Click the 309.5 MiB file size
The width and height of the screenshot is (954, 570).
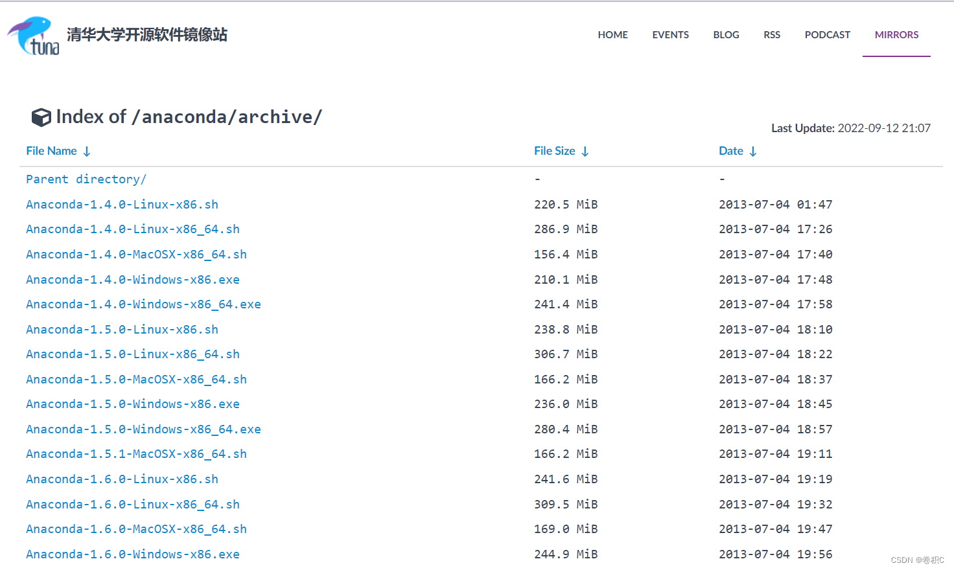566,505
